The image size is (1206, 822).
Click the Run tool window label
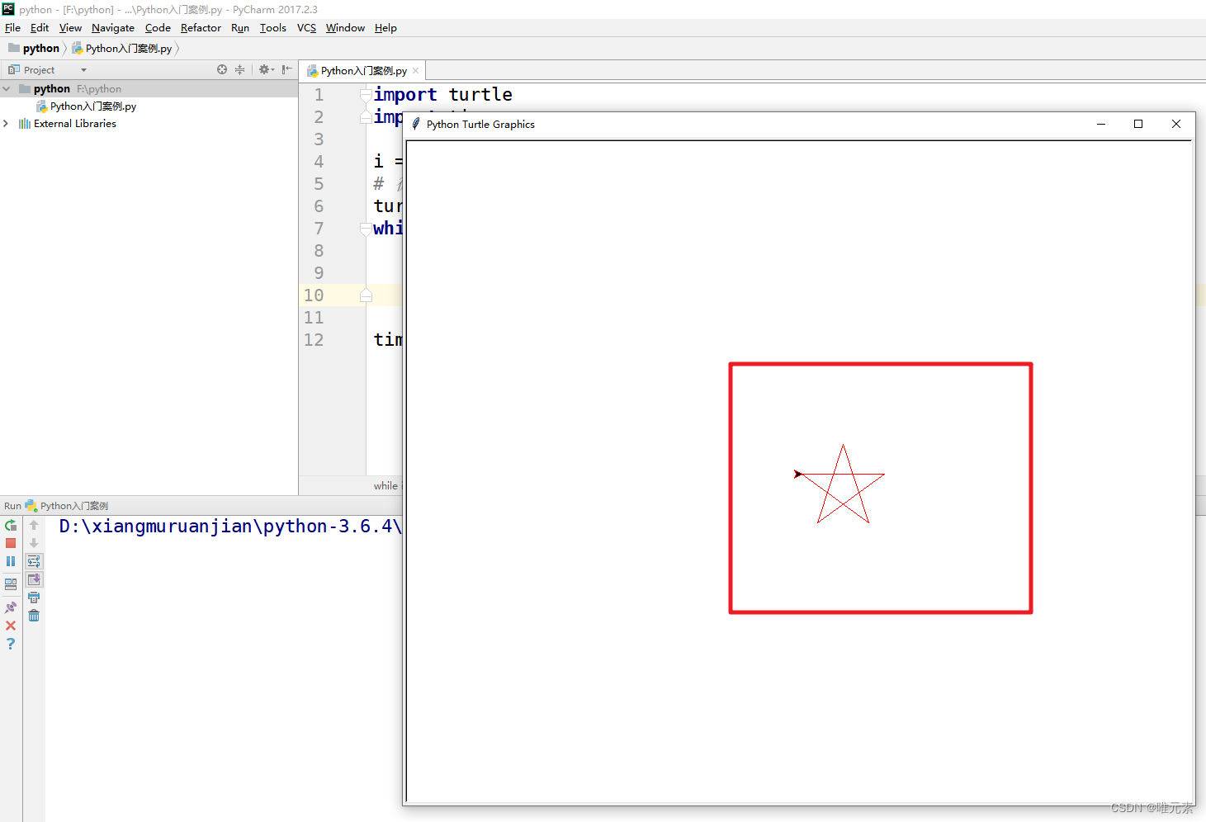(x=12, y=506)
